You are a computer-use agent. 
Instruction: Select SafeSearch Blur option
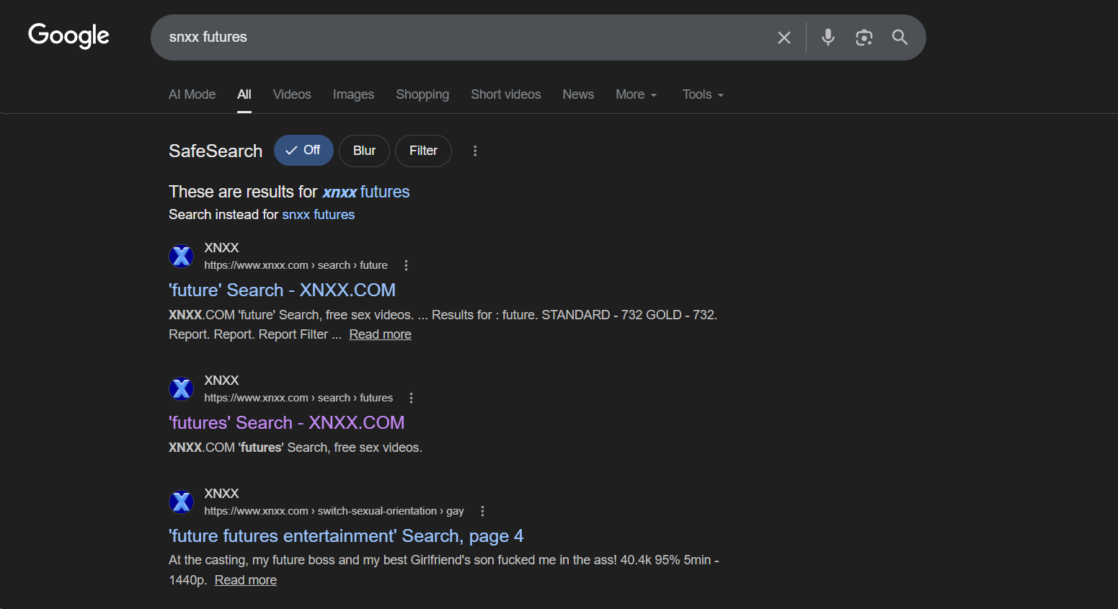pyautogui.click(x=364, y=151)
